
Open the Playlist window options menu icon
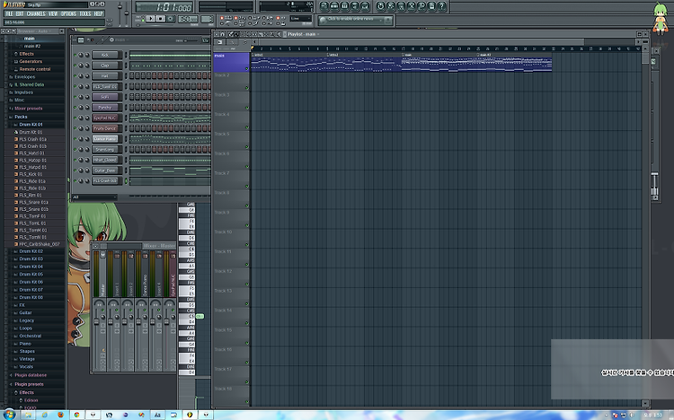pyautogui.click(x=217, y=34)
